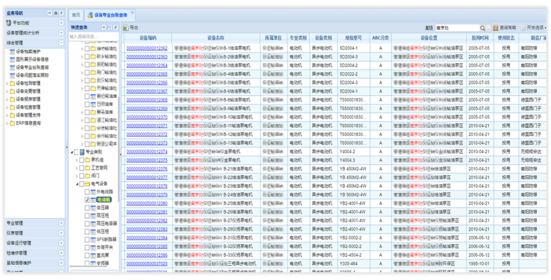Expand the 专业管理 section
The height and width of the screenshot is (280, 551).
(x=61, y=223)
